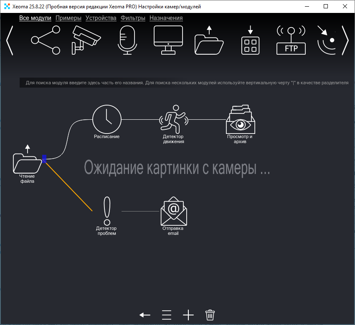Click the Problems Detector exclamation module
This screenshot has height=325, width=355.
pos(106,211)
